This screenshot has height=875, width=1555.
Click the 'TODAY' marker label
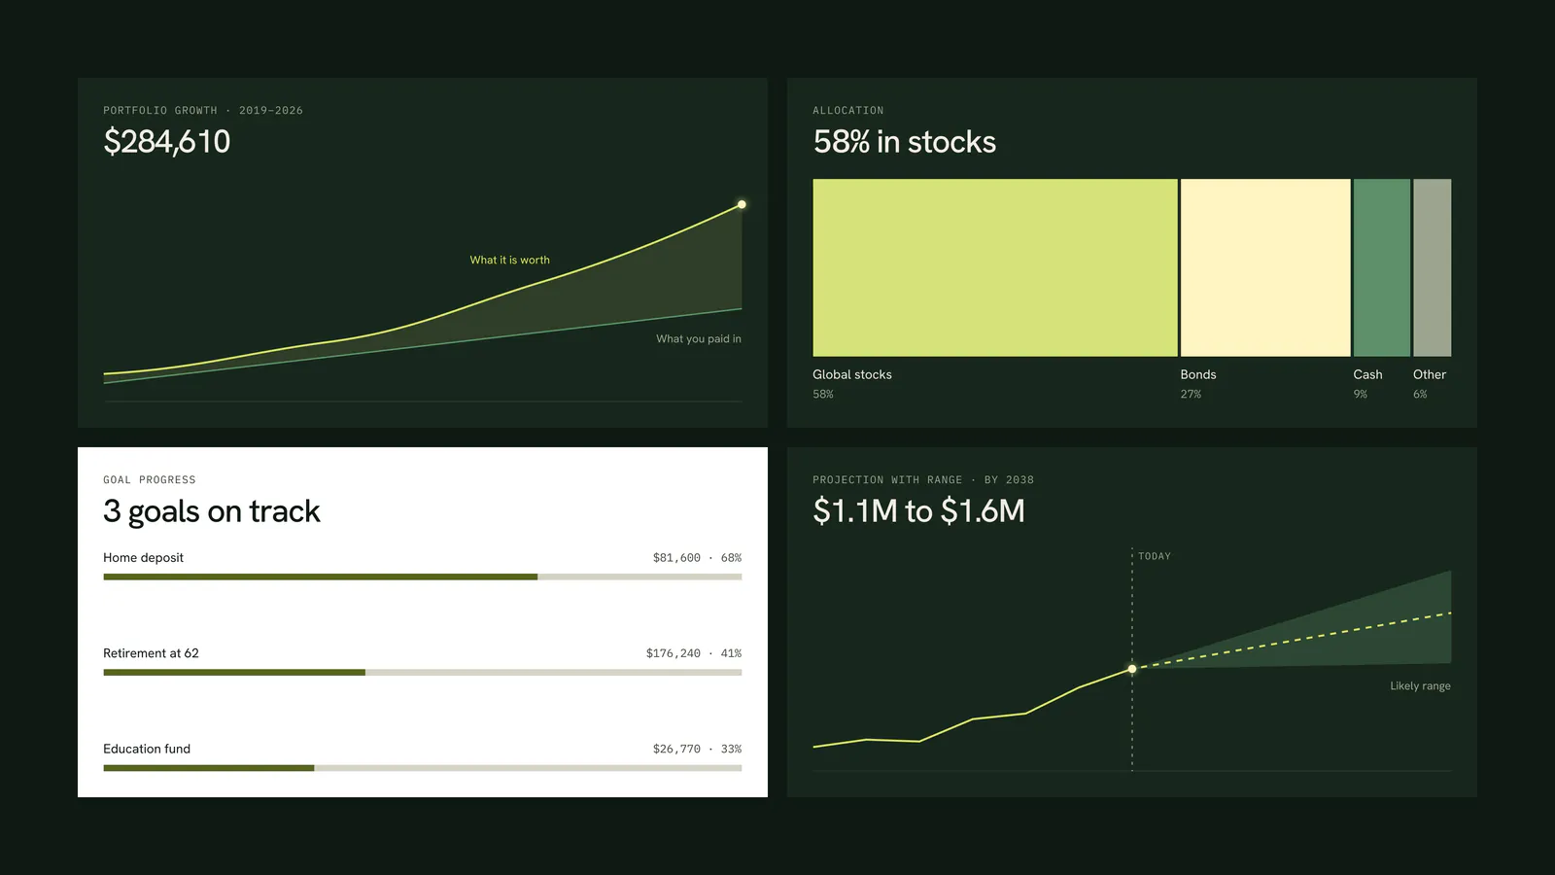(x=1155, y=556)
